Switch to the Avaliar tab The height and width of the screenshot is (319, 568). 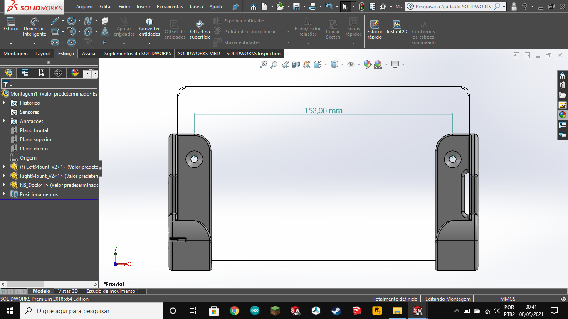point(89,54)
